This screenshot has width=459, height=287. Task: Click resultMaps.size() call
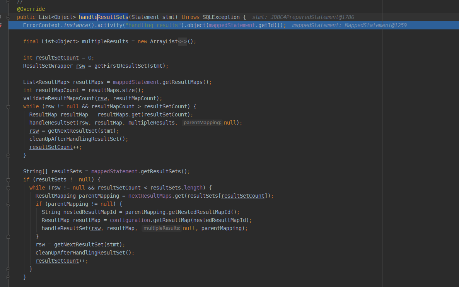pos(114,90)
